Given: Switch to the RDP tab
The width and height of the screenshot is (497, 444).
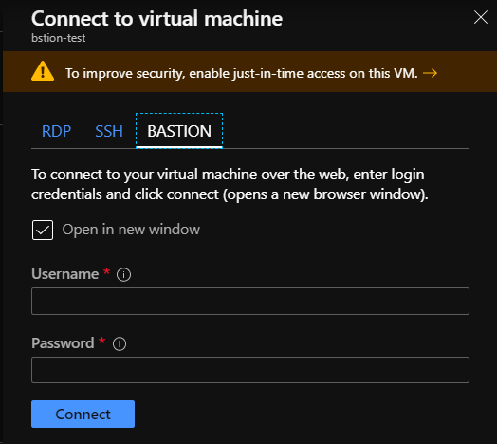Looking at the screenshot, I should 56,131.
